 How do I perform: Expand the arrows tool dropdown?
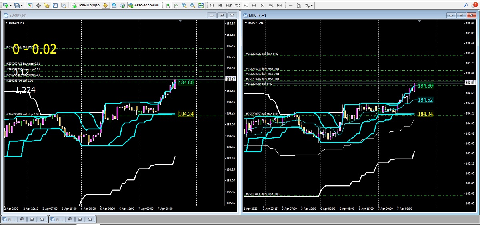pos(312,6)
